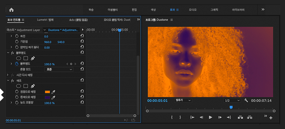Screen dimensions: 285x129
Task: Click the Program Monitor blue playhead
Action: tap(231, 107)
